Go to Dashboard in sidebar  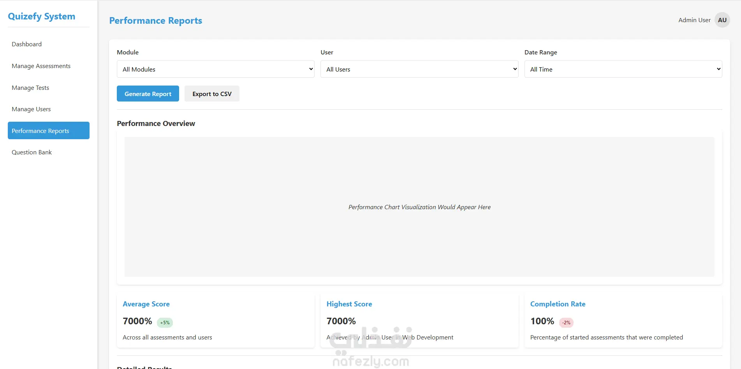click(x=27, y=44)
